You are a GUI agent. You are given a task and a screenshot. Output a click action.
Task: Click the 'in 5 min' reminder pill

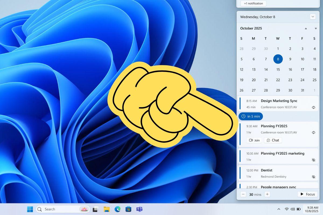(x=251, y=116)
